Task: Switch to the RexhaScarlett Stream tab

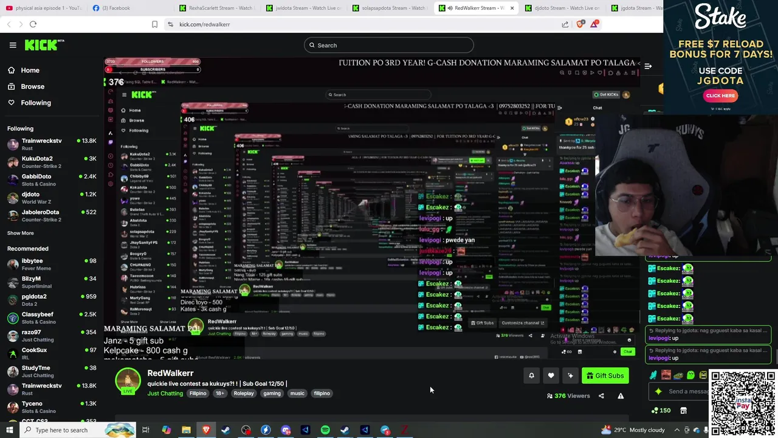Action: point(218,8)
